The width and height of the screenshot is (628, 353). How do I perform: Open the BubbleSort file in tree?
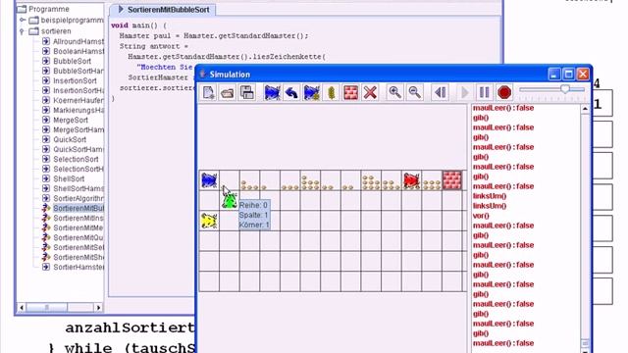coord(67,61)
